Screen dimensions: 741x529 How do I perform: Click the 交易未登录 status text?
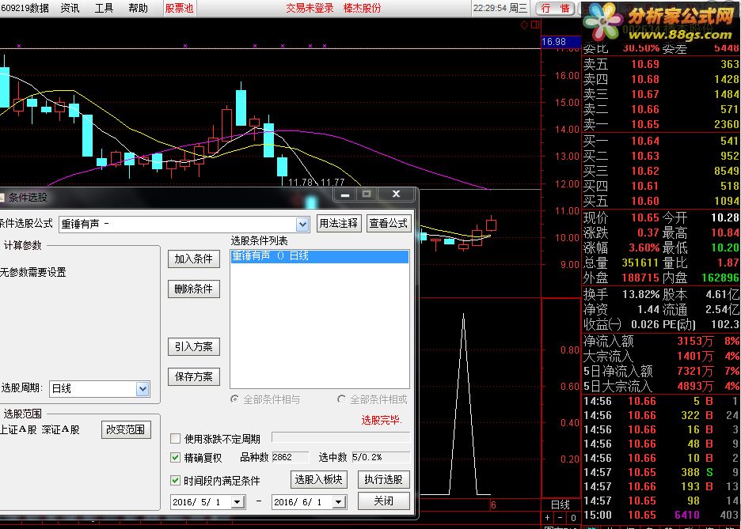(x=310, y=8)
